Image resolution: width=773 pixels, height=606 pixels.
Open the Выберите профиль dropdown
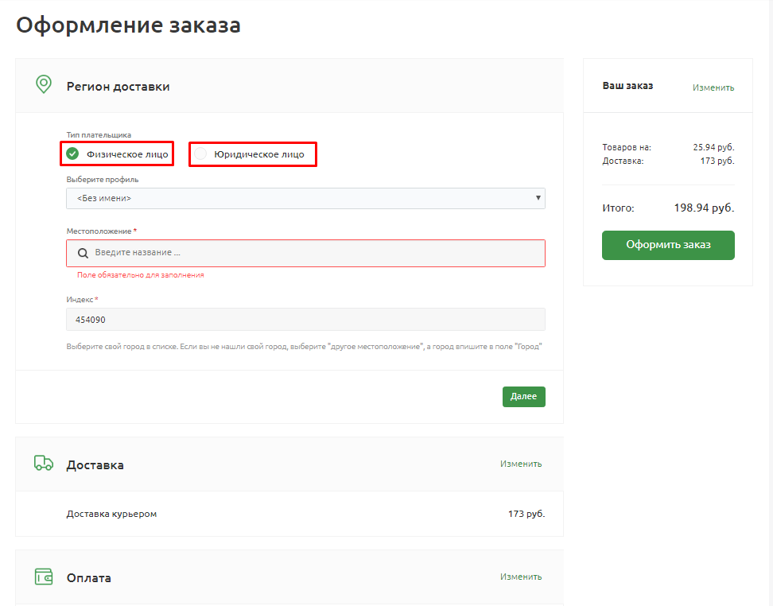pos(305,198)
